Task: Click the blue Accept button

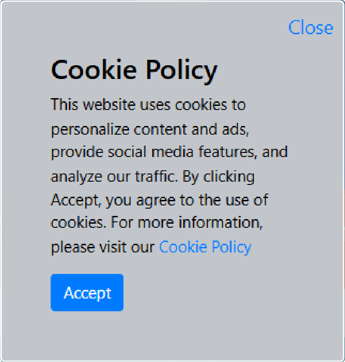Action: pyautogui.click(x=87, y=293)
